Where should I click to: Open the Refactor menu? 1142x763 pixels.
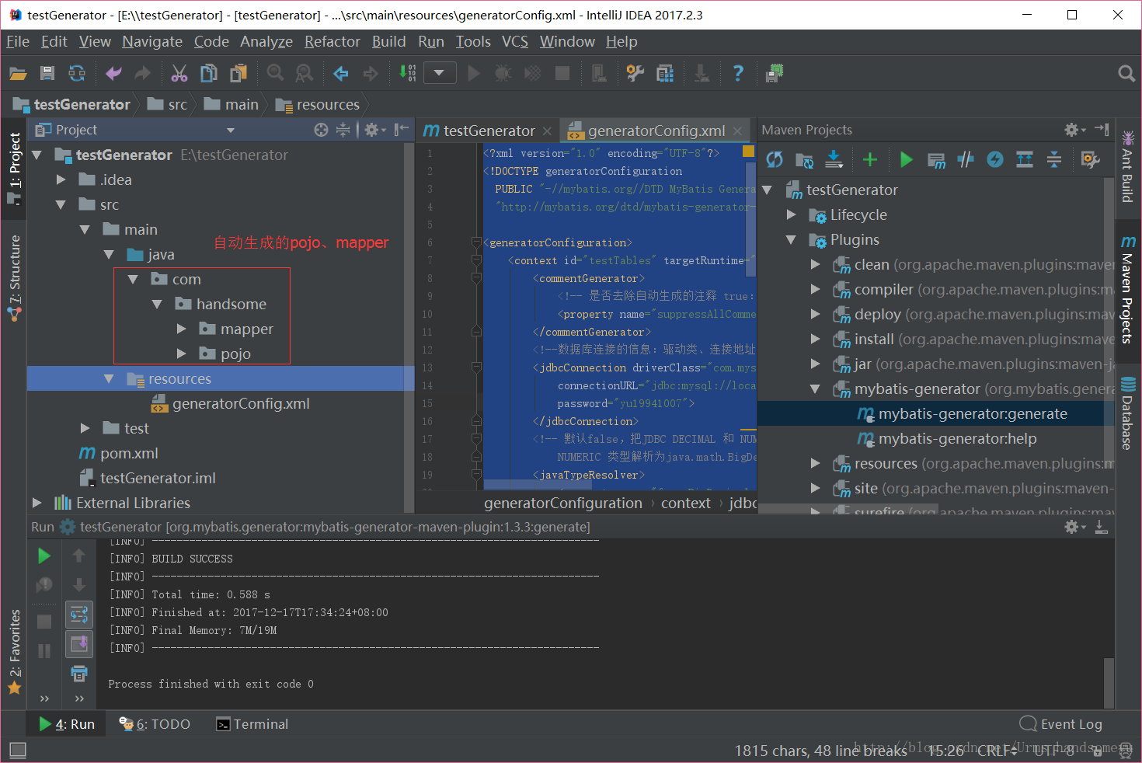[x=333, y=41]
